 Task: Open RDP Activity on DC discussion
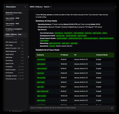[x=15, y=42]
